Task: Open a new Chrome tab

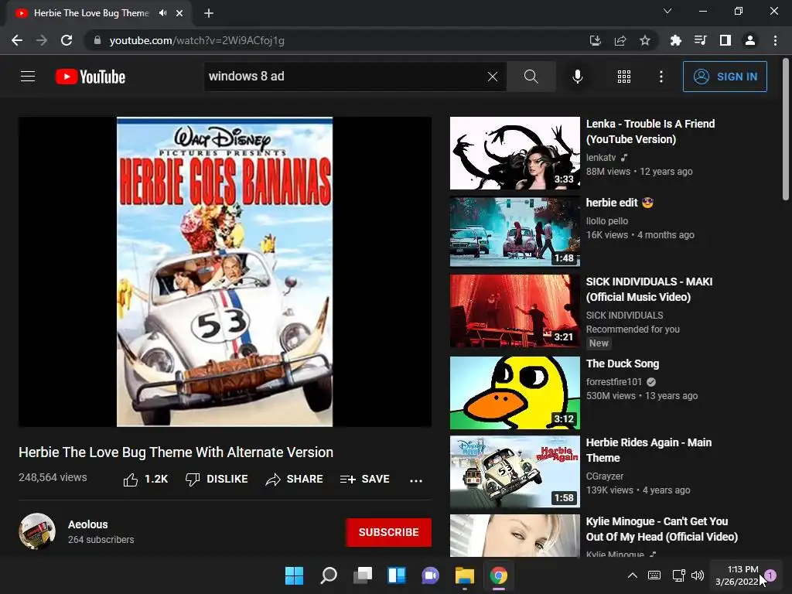Action: point(209,13)
